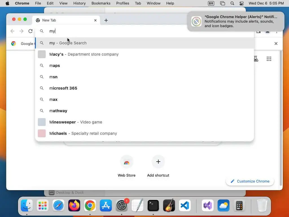
Task: Open Terminal from the Dock
Action: tap(153, 205)
